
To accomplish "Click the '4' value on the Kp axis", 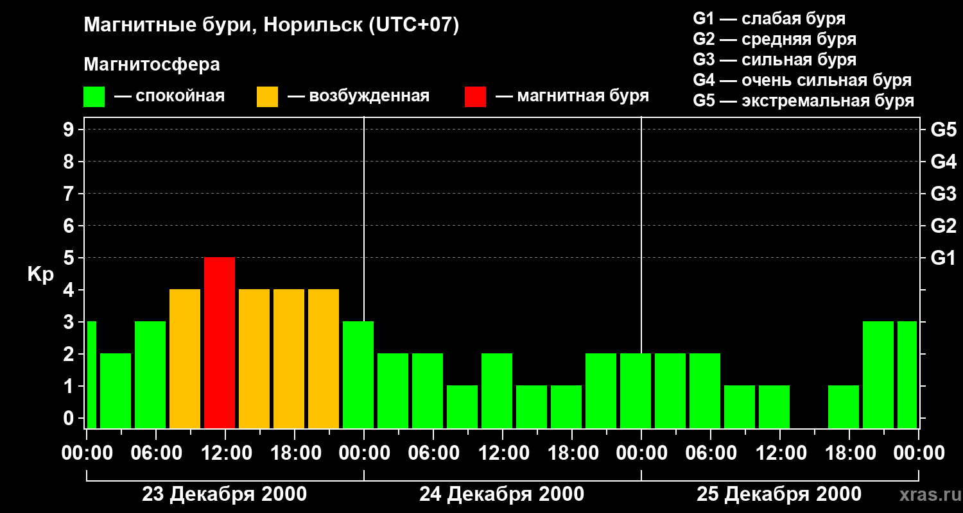I will tap(70, 290).
